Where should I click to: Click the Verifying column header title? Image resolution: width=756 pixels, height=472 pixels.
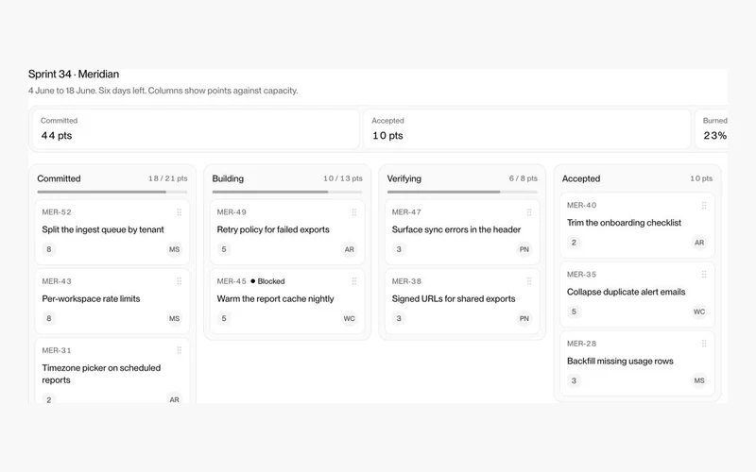pos(404,178)
